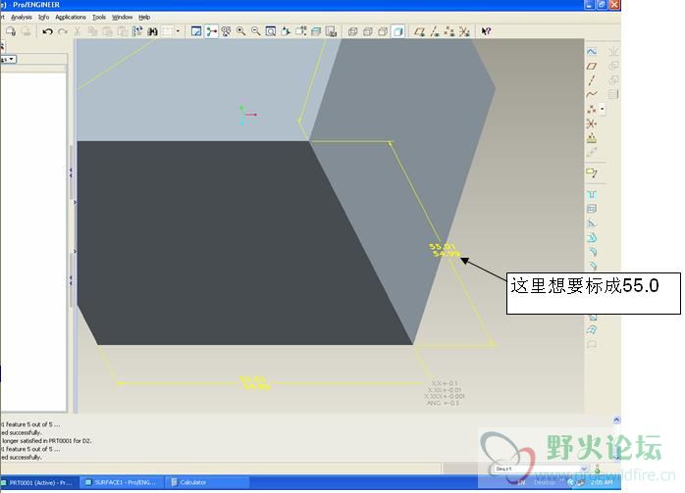Open the selection filter combo box
This screenshot has width=685, height=493.
click(541, 468)
